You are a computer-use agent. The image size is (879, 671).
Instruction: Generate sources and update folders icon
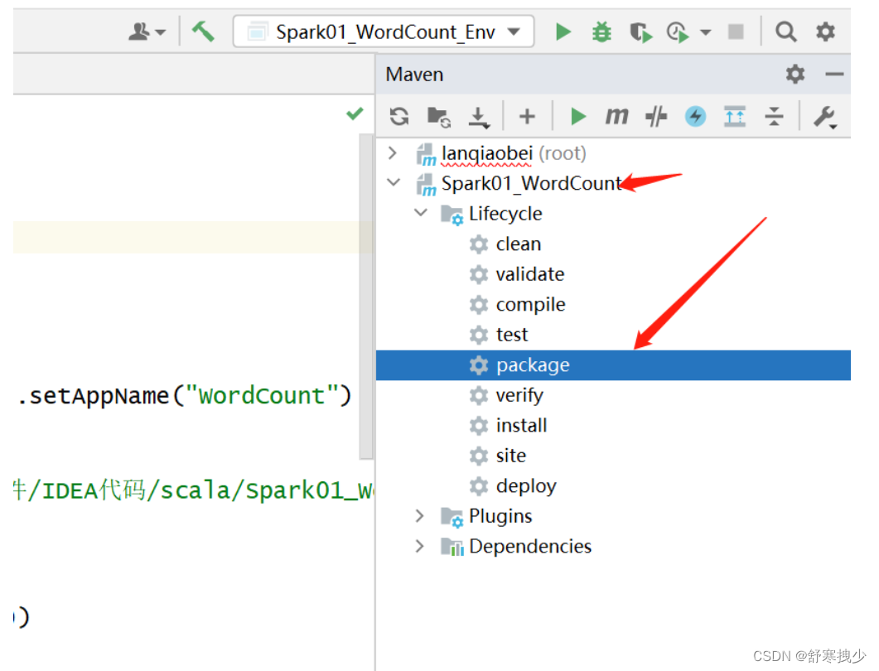pyautogui.click(x=438, y=117)
